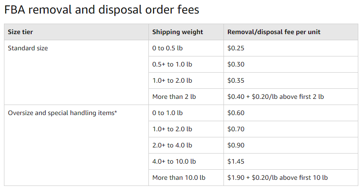This screenshot has width=364, height=189.
Task: Click the Size tier column header
Action: click(20, 32)
